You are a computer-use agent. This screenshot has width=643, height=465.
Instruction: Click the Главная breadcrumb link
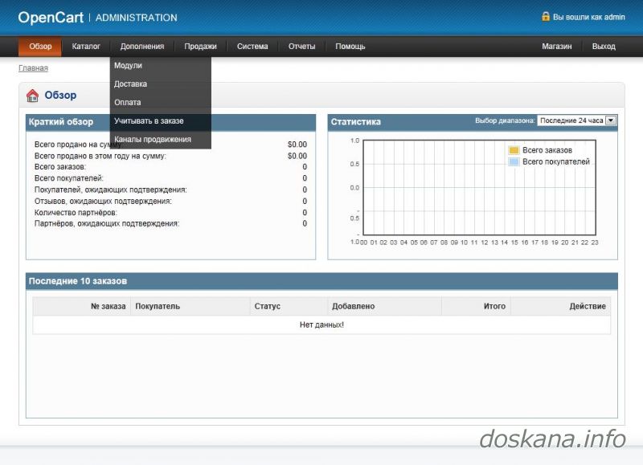[x=33, y=68]
